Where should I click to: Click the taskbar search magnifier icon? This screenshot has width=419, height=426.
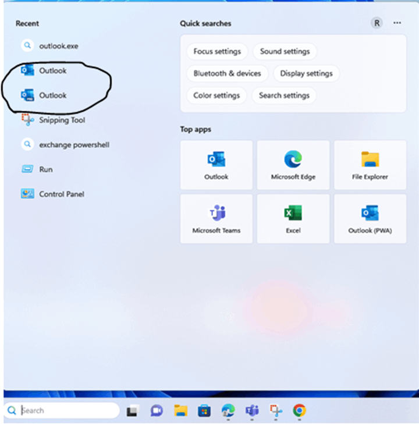coord(12,410)
